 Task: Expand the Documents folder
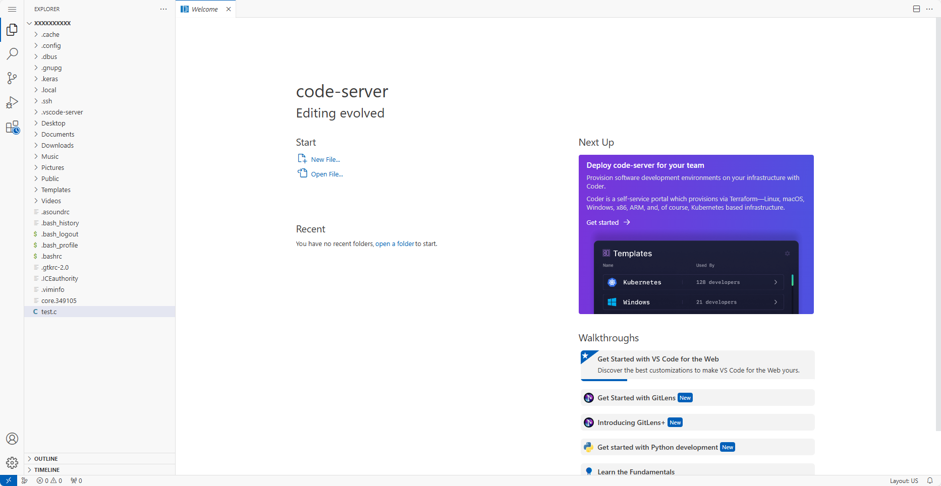(99, 134)
